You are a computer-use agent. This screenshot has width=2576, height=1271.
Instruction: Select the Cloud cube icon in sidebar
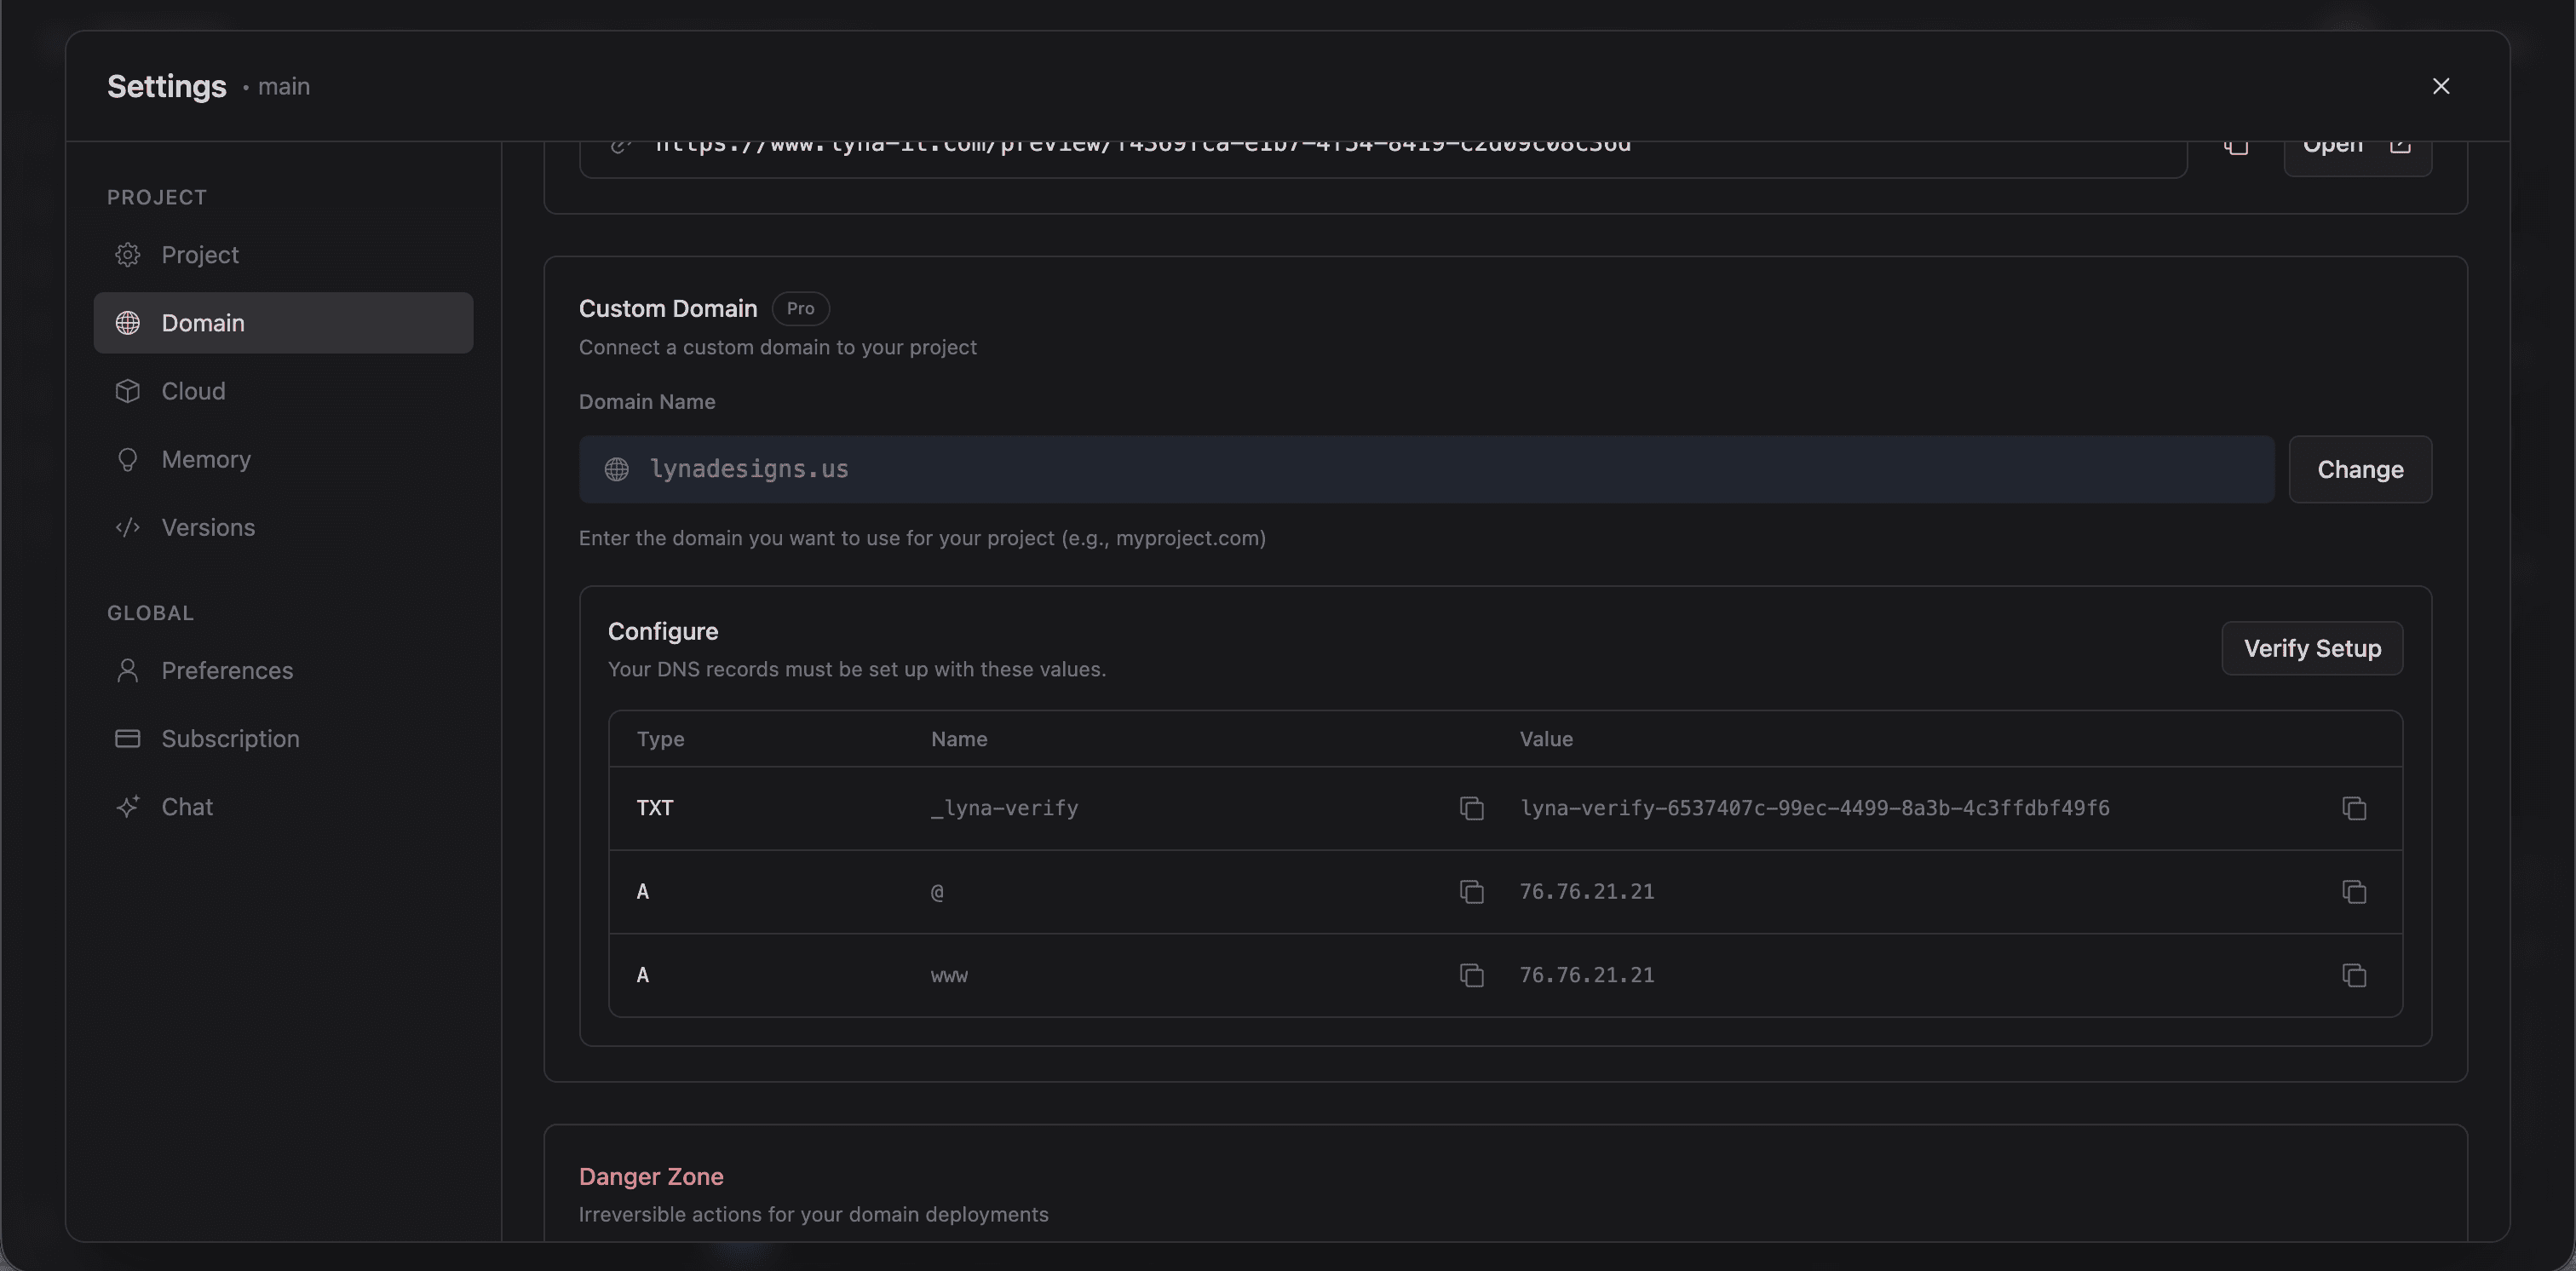pyautogui.click(x=128, y=390)
